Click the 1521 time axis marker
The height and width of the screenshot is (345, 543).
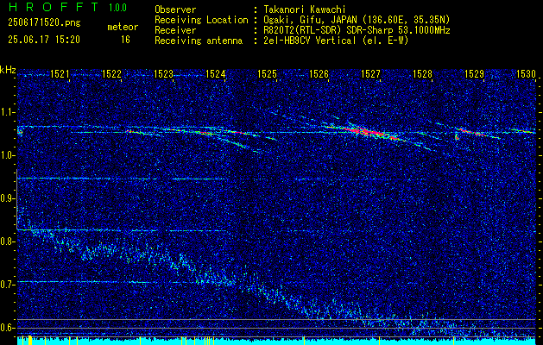(x=60, y=73)
